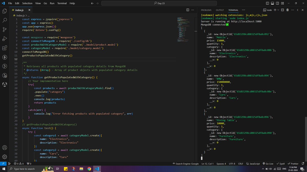
Task: Click the errors and warnings counter
Action: coord(19,164)
